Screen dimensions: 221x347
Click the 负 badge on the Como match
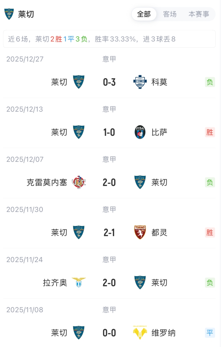(x=210, y=82)
